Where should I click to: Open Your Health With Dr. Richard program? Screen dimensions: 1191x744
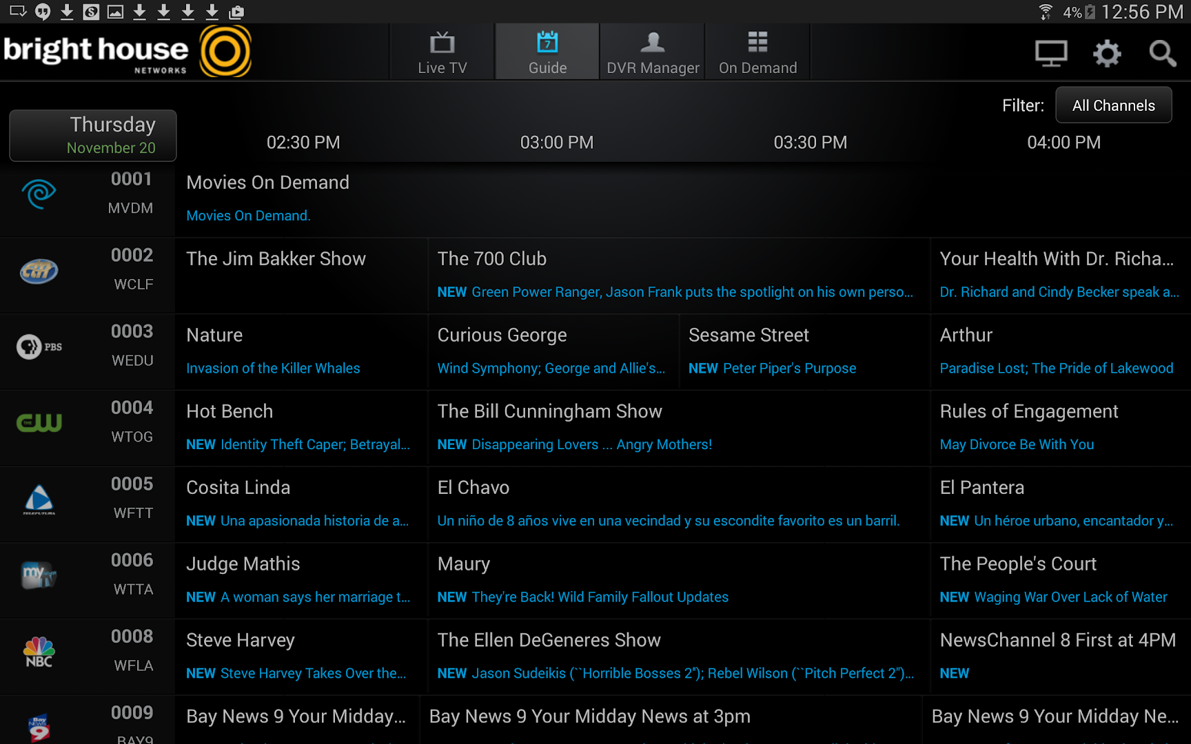1061,276
